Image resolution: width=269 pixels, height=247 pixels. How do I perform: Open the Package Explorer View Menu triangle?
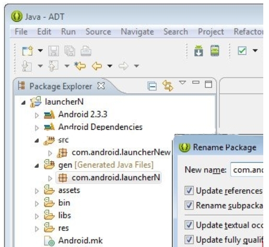tap(182, 82)
